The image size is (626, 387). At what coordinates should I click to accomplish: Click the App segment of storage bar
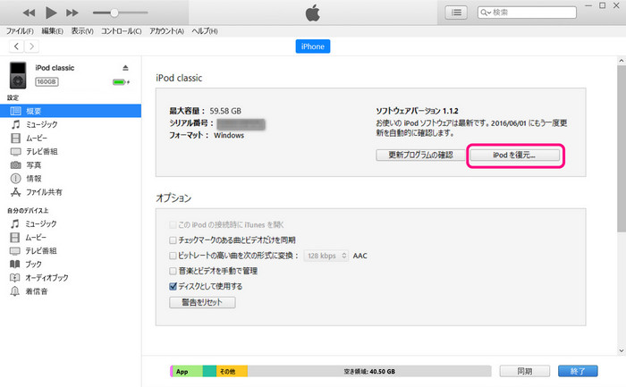click(x=187, y=372)
